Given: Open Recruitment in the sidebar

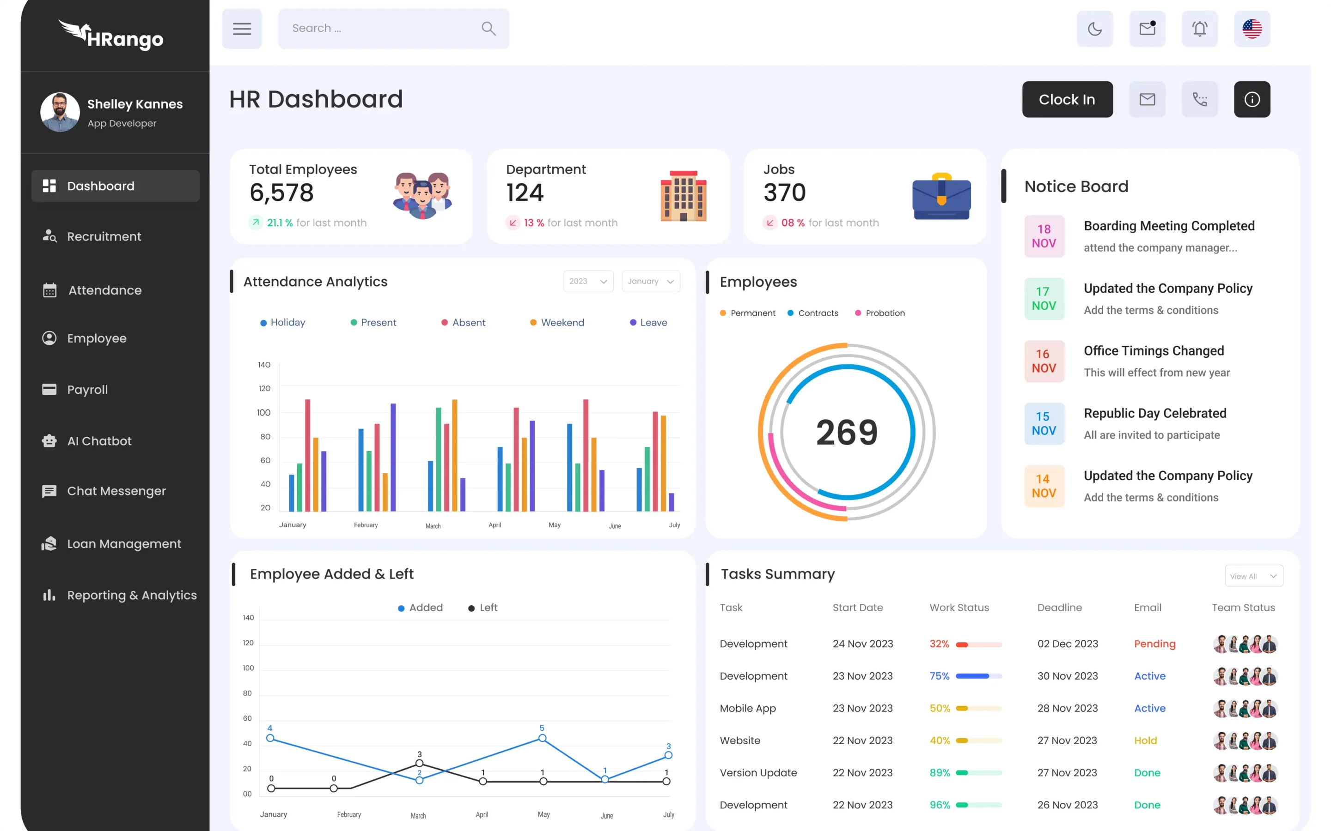Looking at the screenshot, I should pos(104,236).
